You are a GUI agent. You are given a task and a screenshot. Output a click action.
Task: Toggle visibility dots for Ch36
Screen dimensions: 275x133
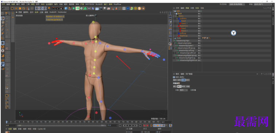point(200,38)
